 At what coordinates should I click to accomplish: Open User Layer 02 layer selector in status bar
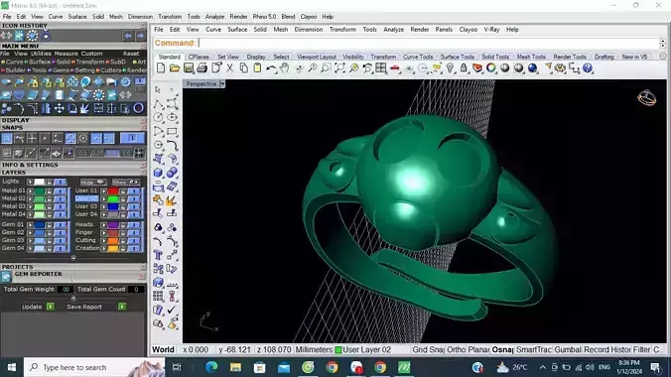click(x=363, y=350)
